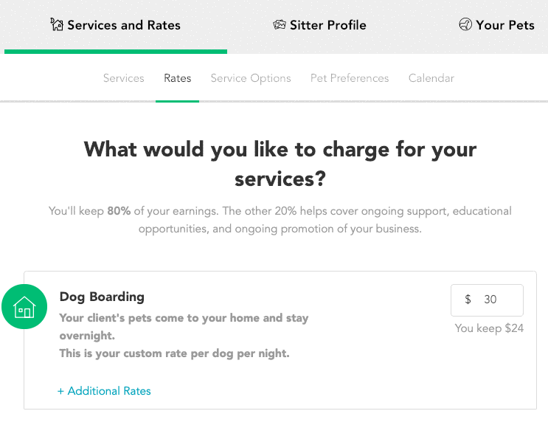Open the Services and Rates section
The height and width of the screenshot is (425, 548).
[x=115, y=25]
